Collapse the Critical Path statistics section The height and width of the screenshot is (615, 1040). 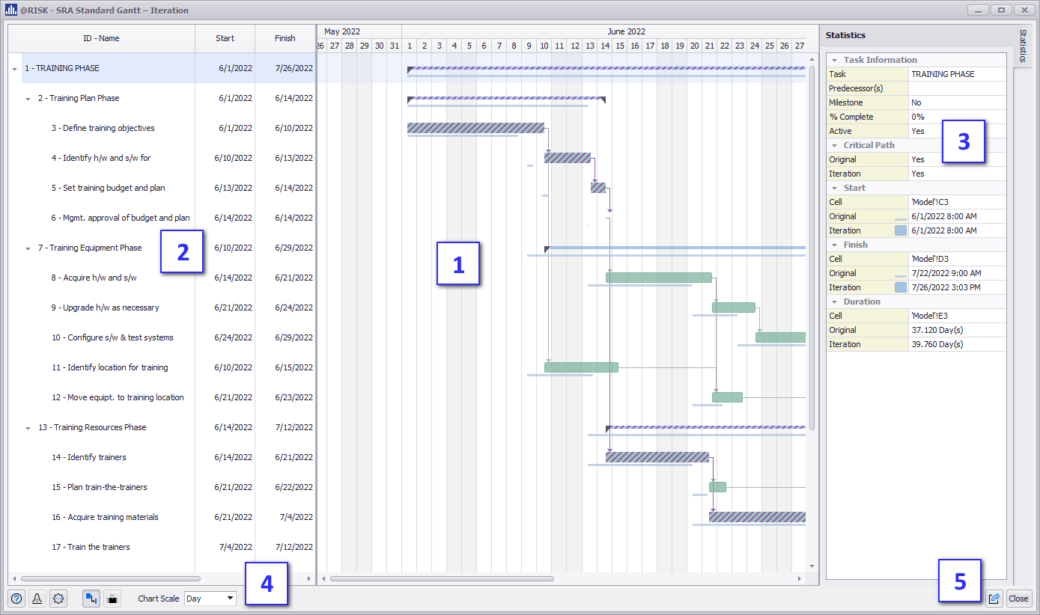[835, 145]
